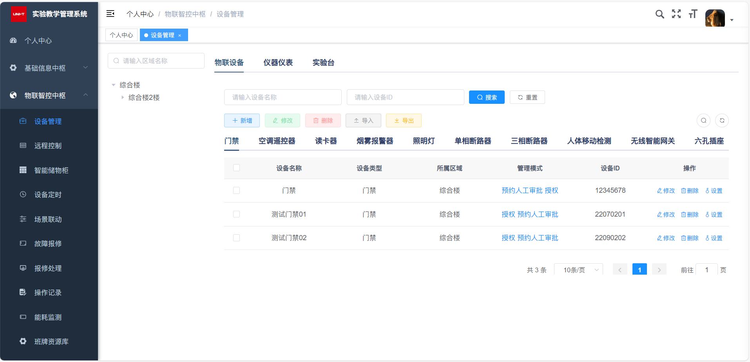Close the 设备管理 tab with its x icon

tap(180, 36)
